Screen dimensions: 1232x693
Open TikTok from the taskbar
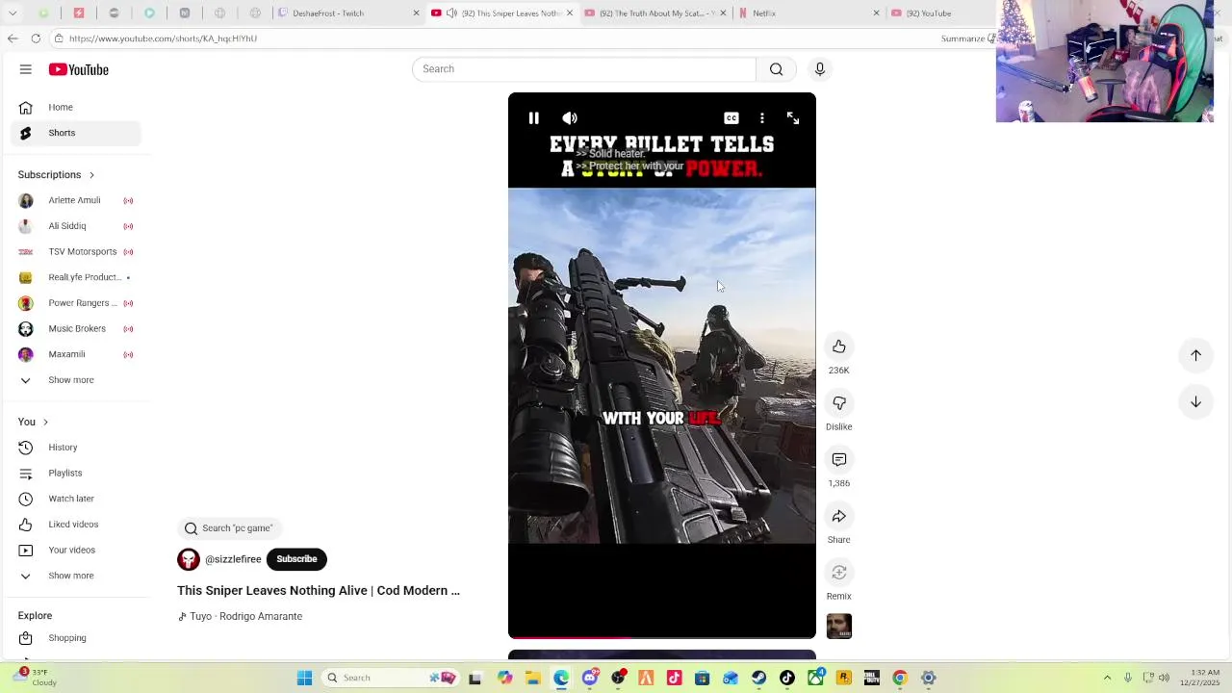(787, 678)
